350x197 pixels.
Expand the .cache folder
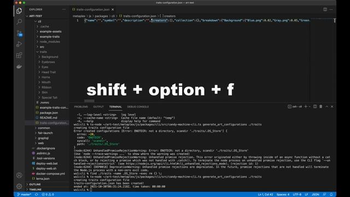(47, 26)
